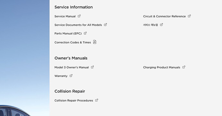Click external-link icon beside Collision Repair Procedures
The height and width of the screenshot is (116, 222).
97,100
